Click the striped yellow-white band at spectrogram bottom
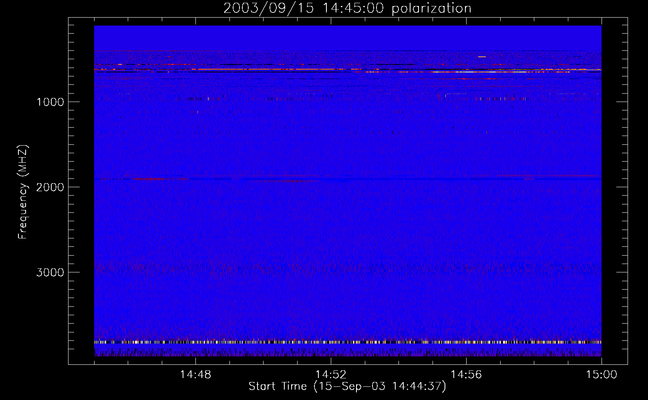Screen dimensions: 648x400 [x=348, y=342]
